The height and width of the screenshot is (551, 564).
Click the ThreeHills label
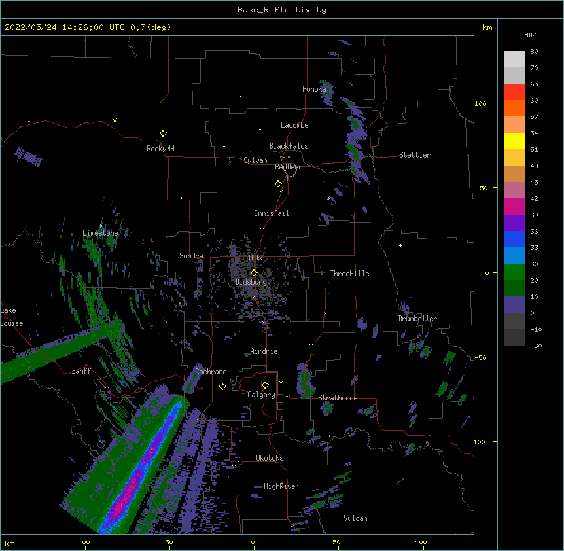pos(349,274)
